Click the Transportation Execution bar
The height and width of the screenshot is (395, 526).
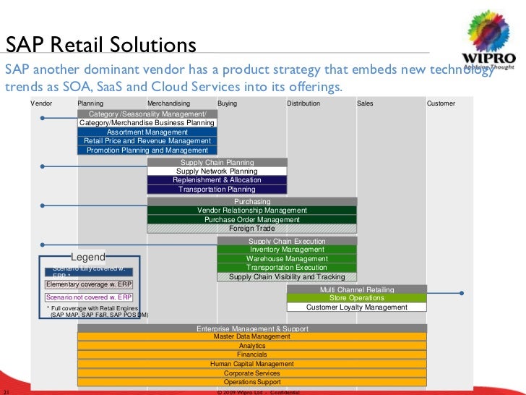[287, 268]
